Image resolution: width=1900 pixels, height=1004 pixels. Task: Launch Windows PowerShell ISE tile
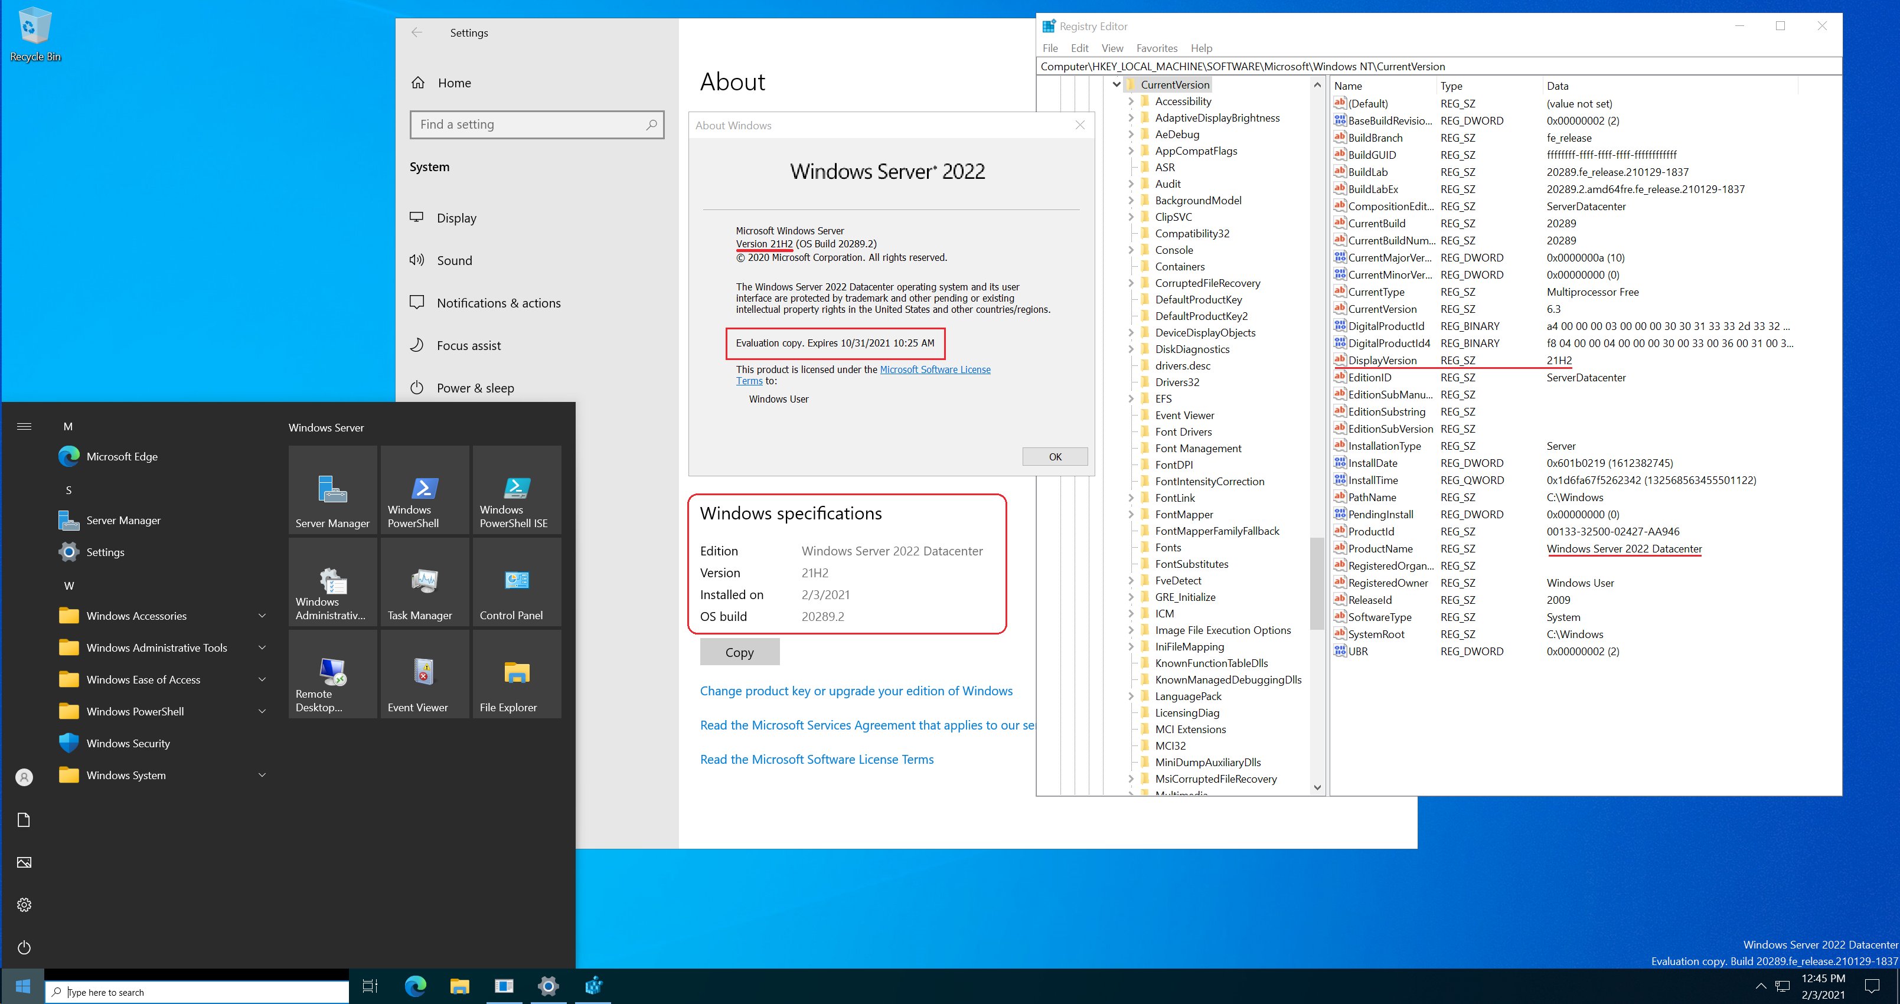pyautogui.click(x=516, y=490)
